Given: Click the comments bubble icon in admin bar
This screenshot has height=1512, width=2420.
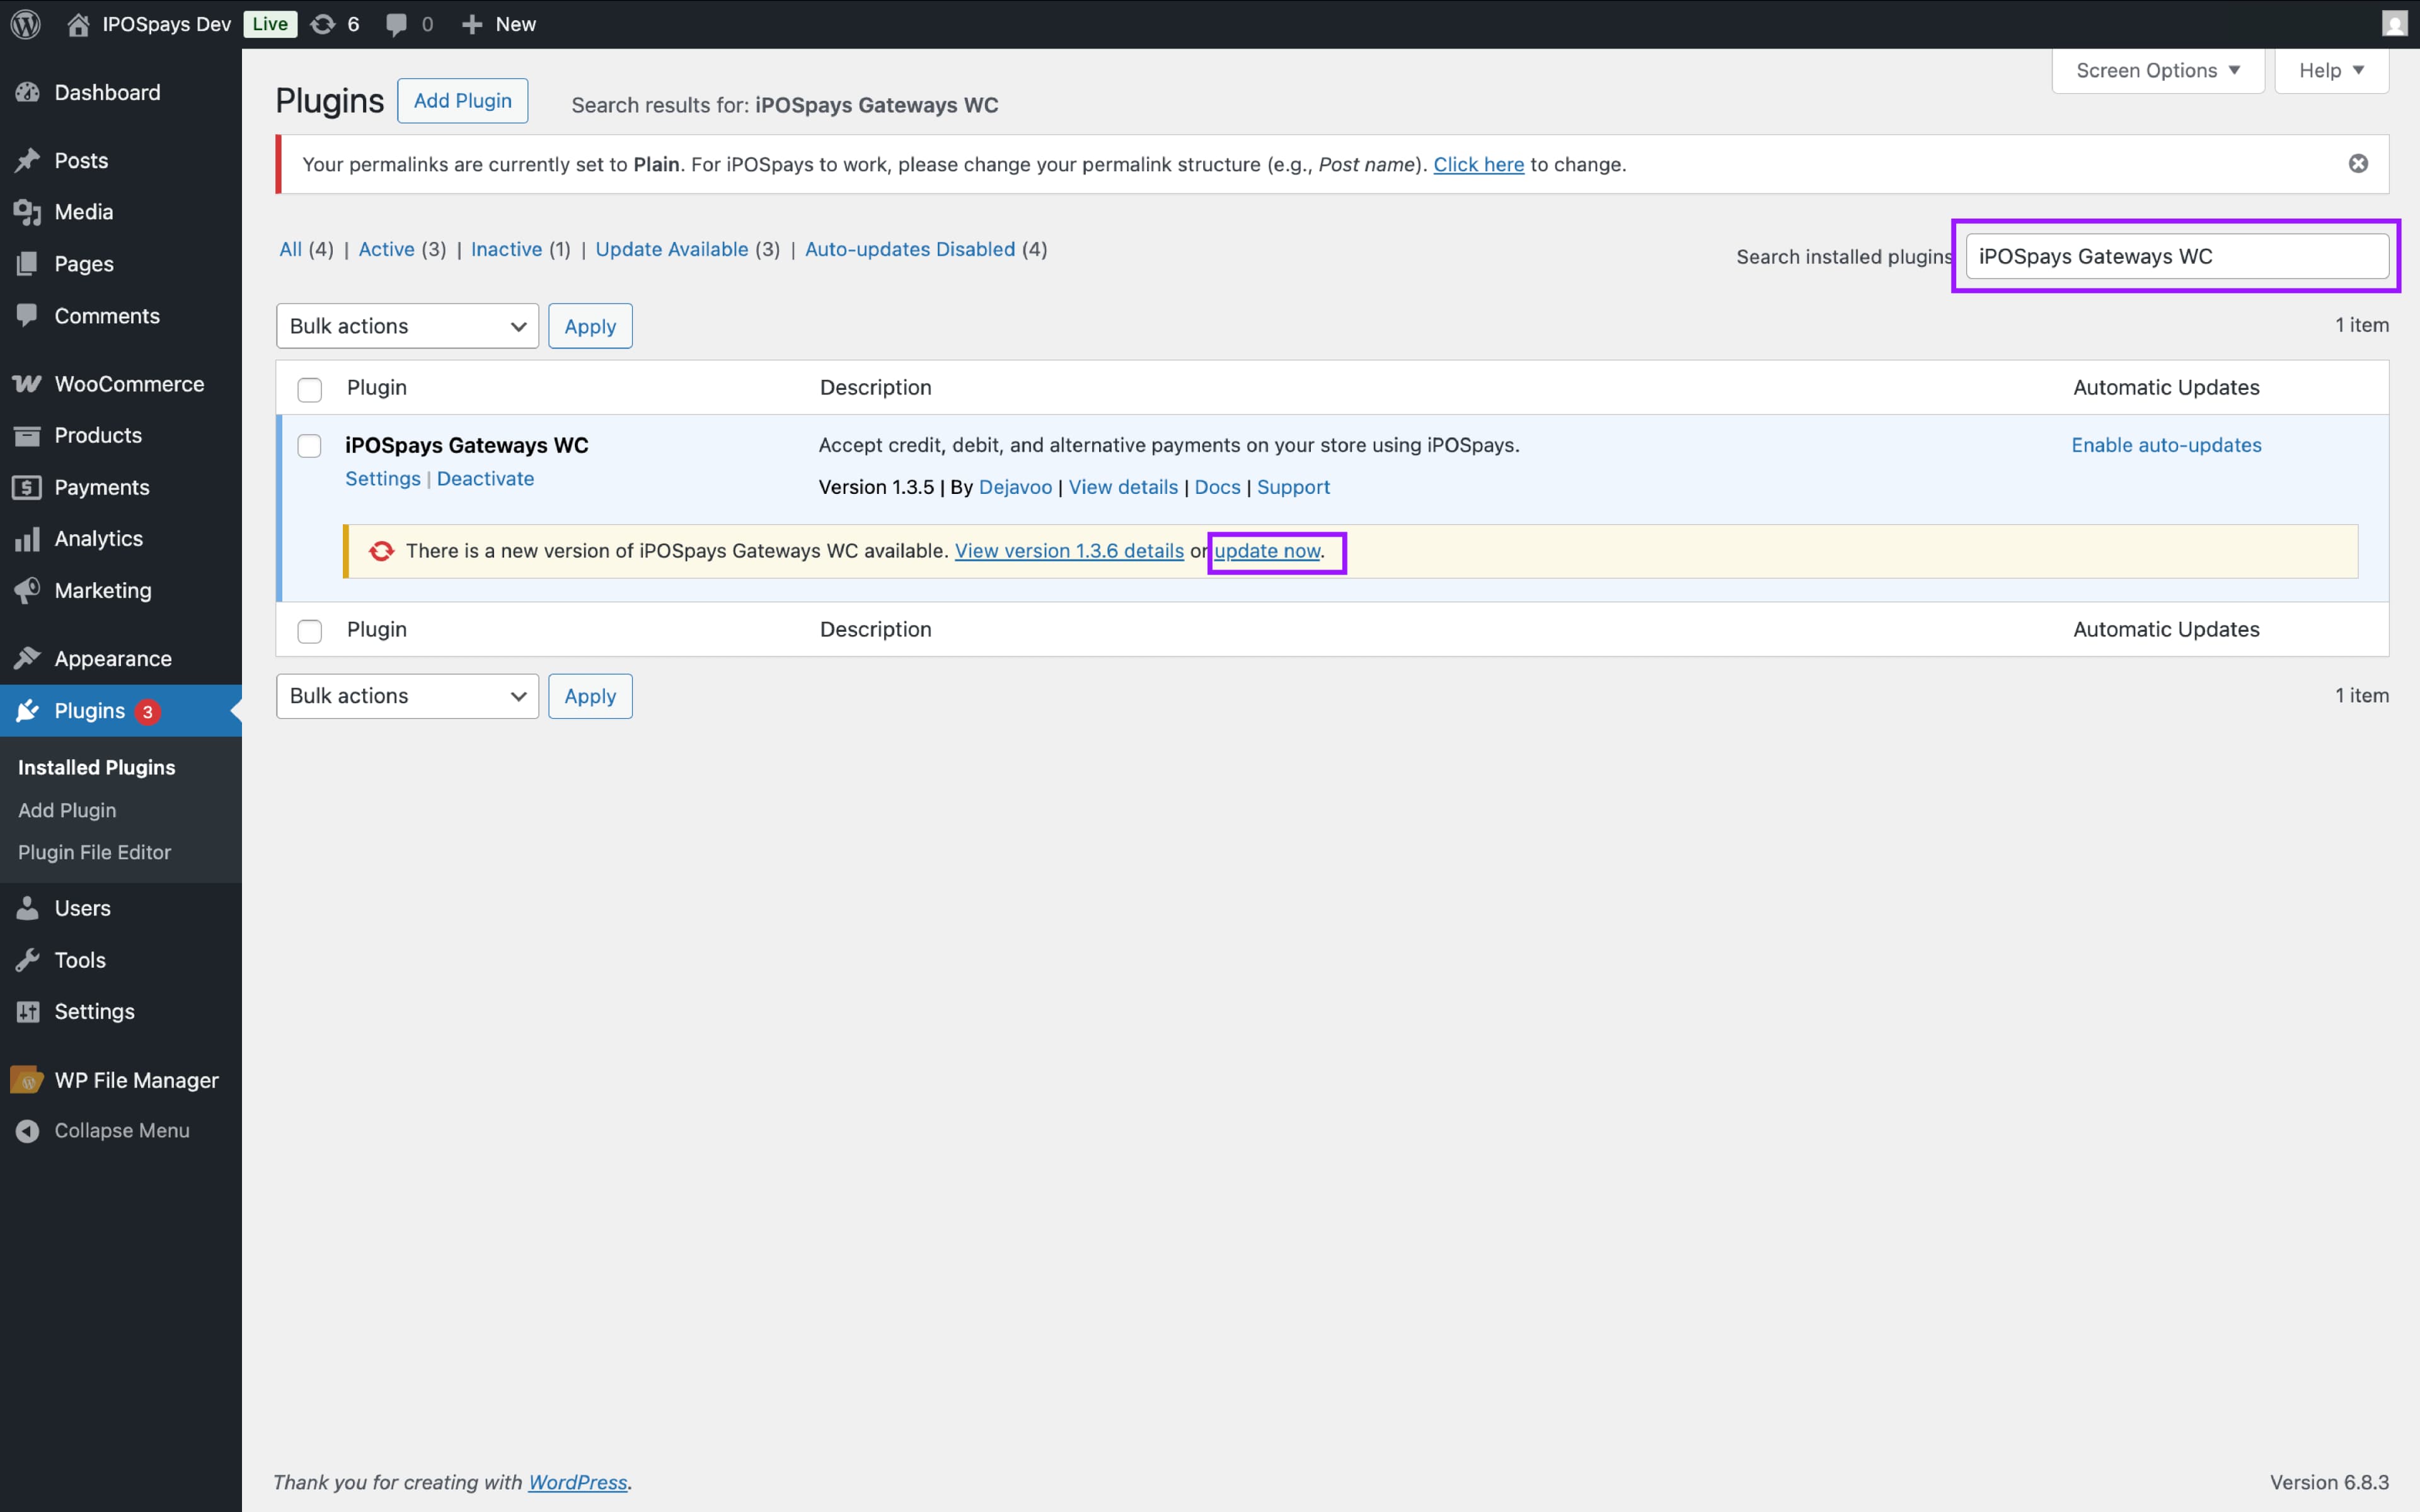Looking at the screenshot, I should pyautogui.click(x=397, y=24).
